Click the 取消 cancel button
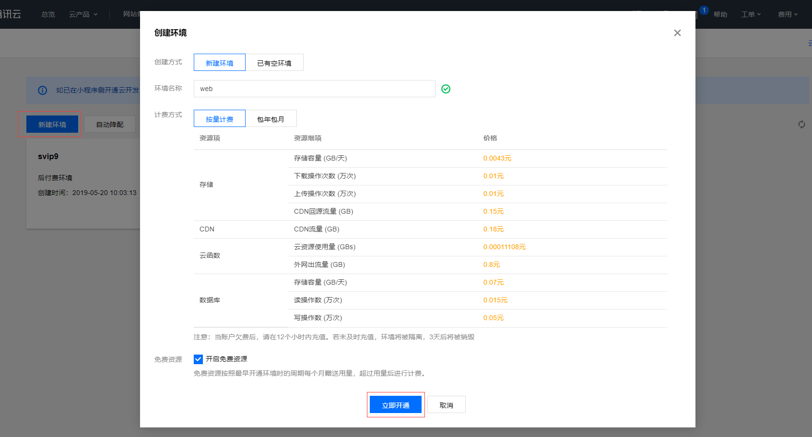This screenshot has width=812, height=437. pyautogui.click(x=446, y=404)
